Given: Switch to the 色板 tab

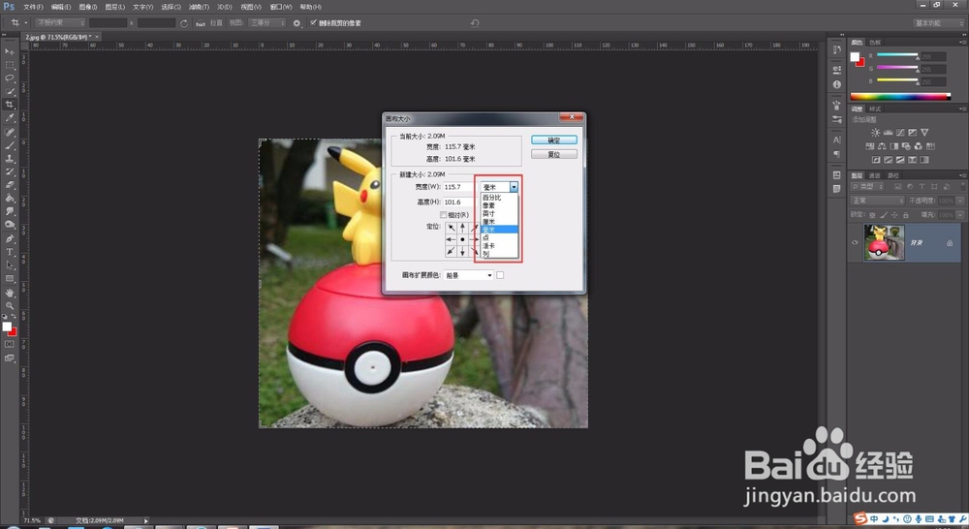Looking at the screenshot, I should click(x=875, y=42).
